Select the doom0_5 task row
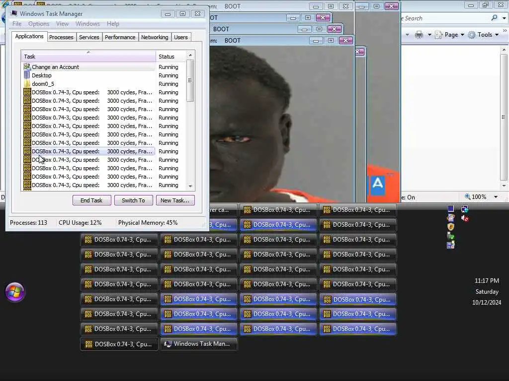This screenshot has width=509, height=381. 88,83
